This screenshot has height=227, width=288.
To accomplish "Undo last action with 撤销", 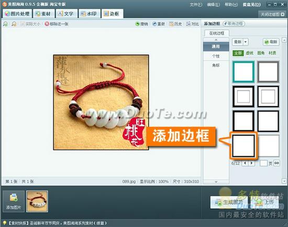I will [x=141, y=24].
